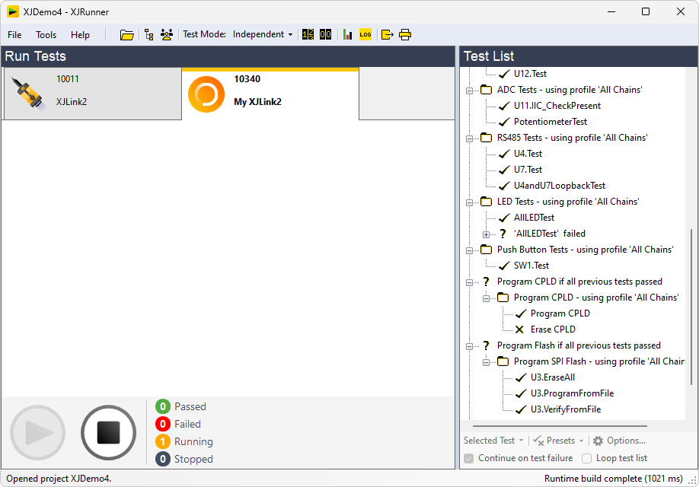This screenshot has height=487, width=699.
Task: Open the Test Mode Independent dropdown
Action: tap(263, 34)
